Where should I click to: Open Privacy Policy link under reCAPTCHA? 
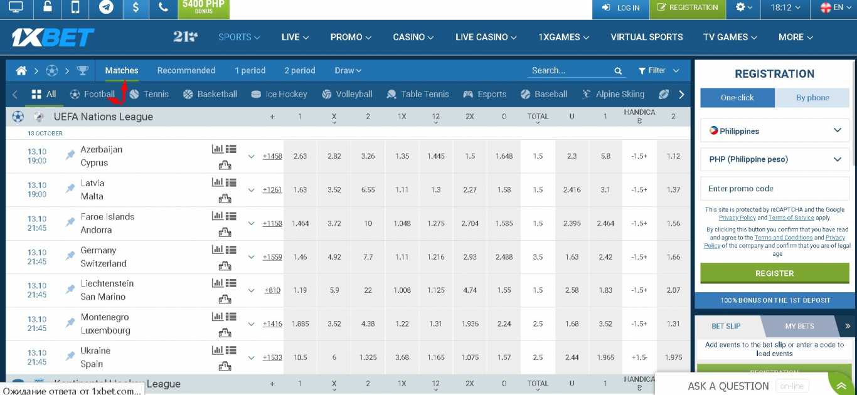click(x=737, y=218)
